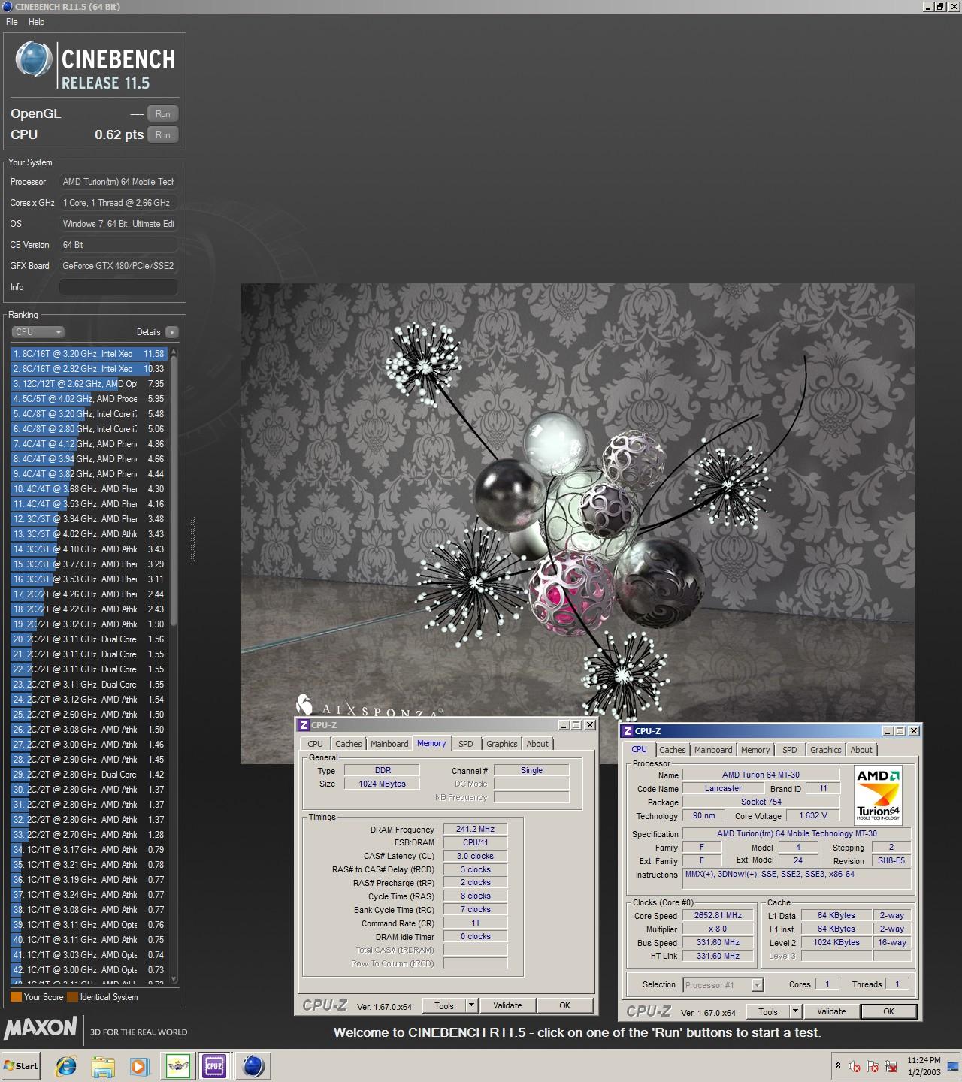Click the MAXON logo

click(41, 1028)
